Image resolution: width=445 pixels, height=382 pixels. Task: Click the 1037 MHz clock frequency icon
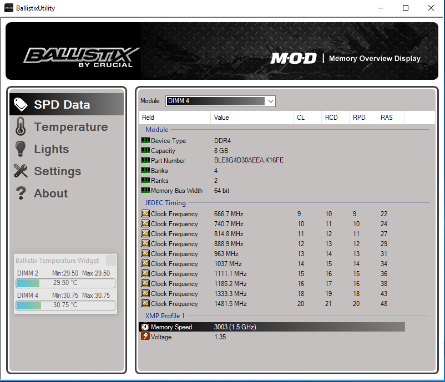pos(145,263)
